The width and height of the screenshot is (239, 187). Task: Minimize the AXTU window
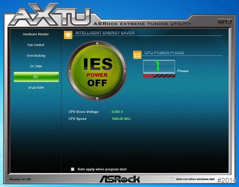coord(221,21)
